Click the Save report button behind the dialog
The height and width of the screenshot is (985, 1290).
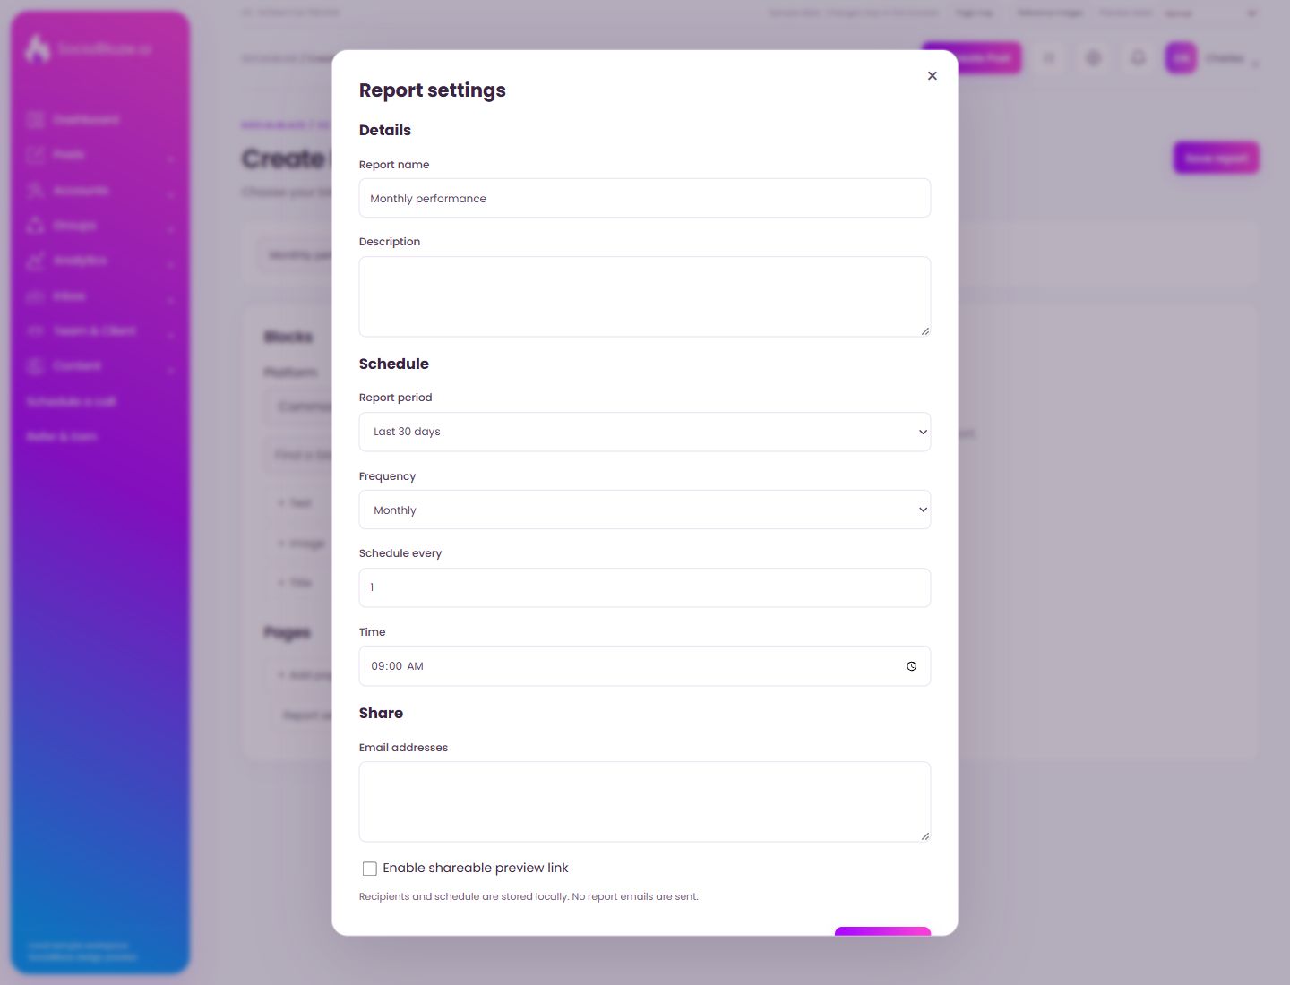1216,158
